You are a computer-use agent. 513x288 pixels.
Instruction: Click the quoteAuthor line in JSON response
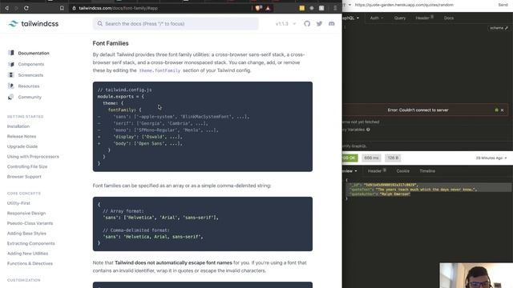pyautogui.click(x=379, y=194)
